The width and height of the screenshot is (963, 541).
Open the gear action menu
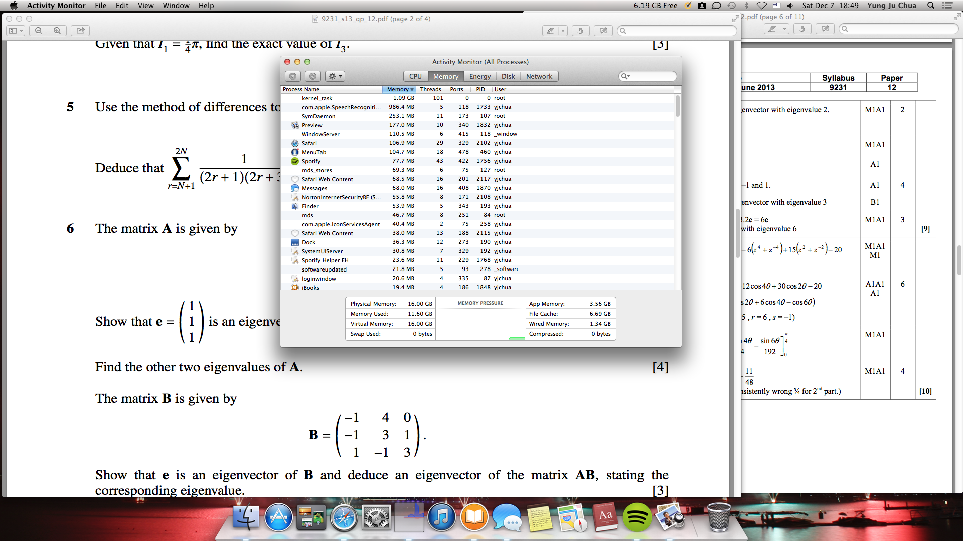tap(335, 76)
